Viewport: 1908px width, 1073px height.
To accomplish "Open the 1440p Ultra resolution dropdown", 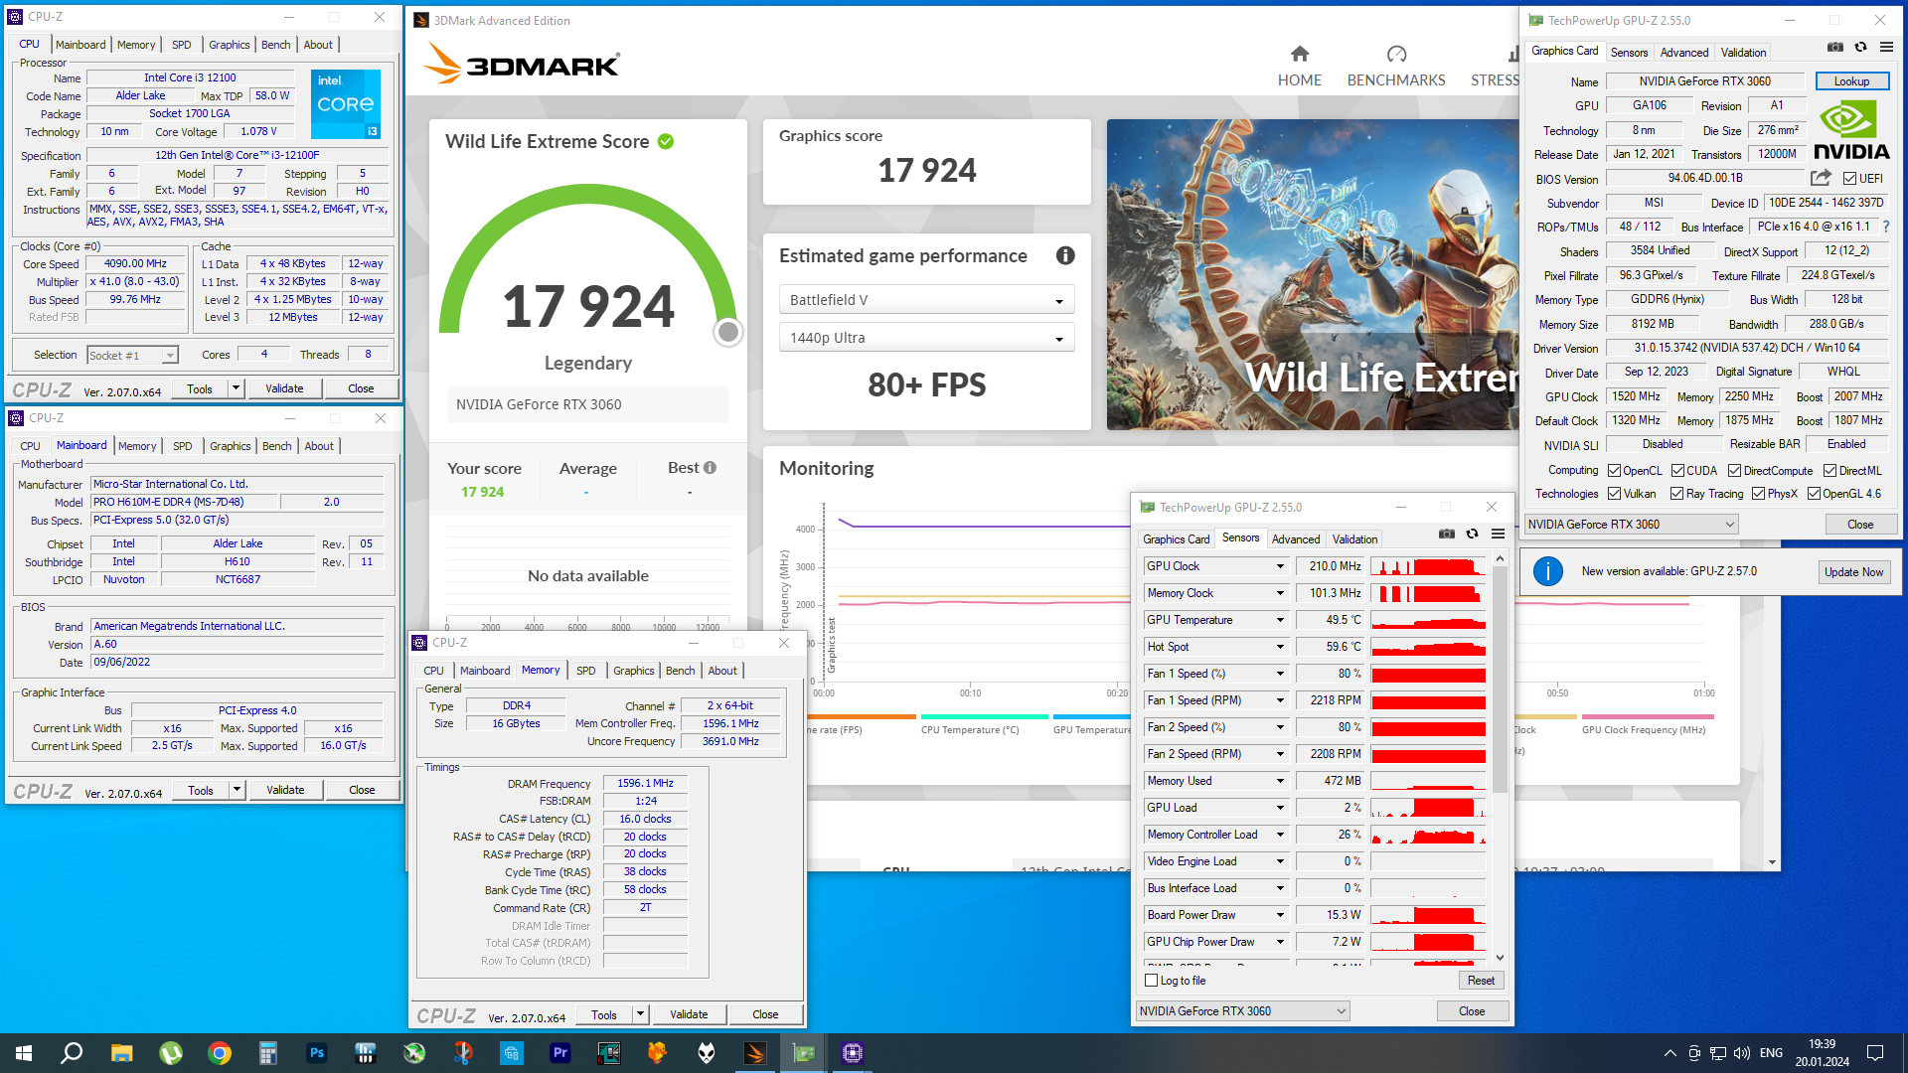I will pos(926,338).
